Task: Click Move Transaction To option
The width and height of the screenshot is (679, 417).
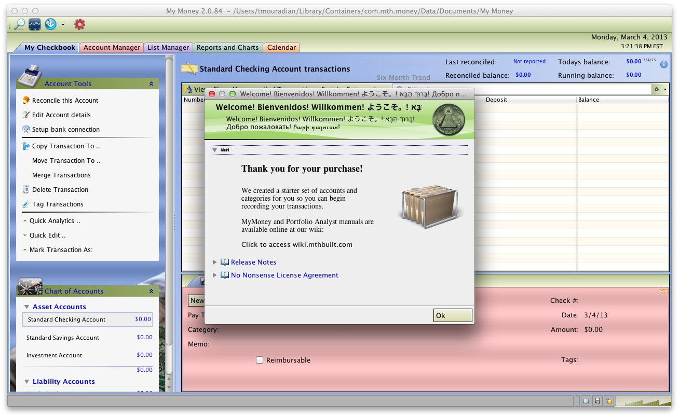Action: point(66,160)
